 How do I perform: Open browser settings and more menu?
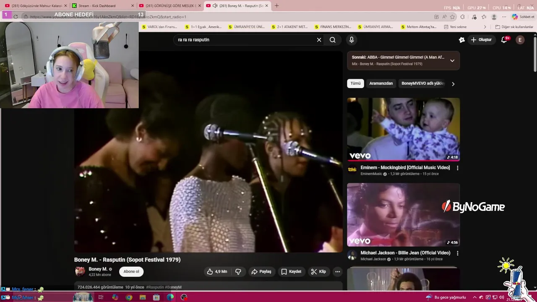click(x=504, y=17)
